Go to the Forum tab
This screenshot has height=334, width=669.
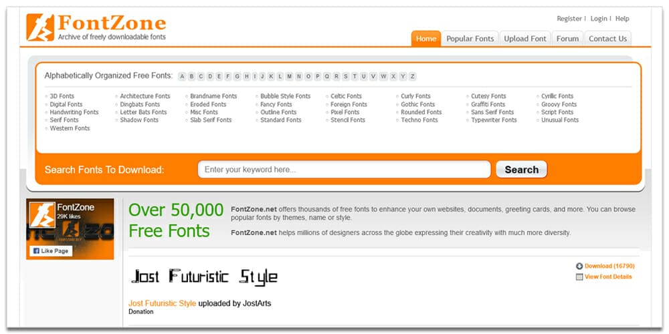coord(567,39)
